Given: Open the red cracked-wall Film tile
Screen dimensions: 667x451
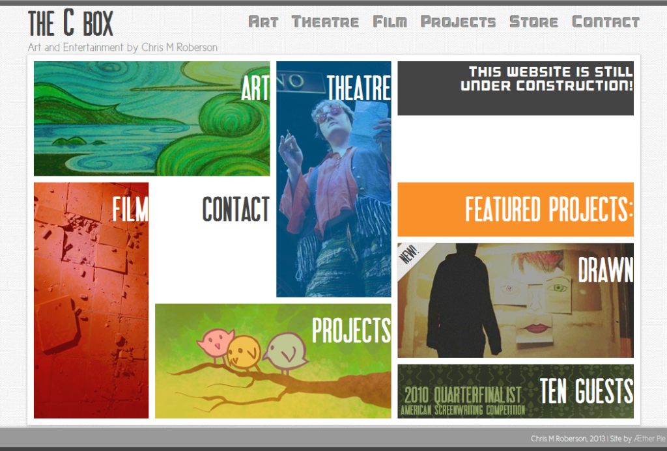Looking at the screenshot, I should 91,300.
